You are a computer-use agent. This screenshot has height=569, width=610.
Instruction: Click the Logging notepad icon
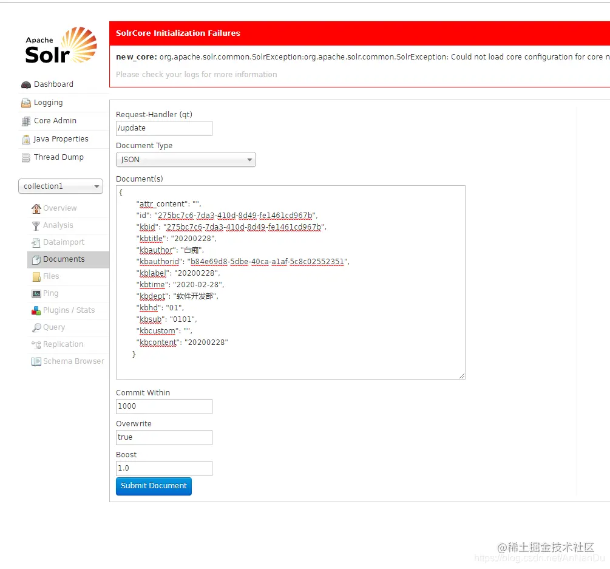tap(25, 103)
